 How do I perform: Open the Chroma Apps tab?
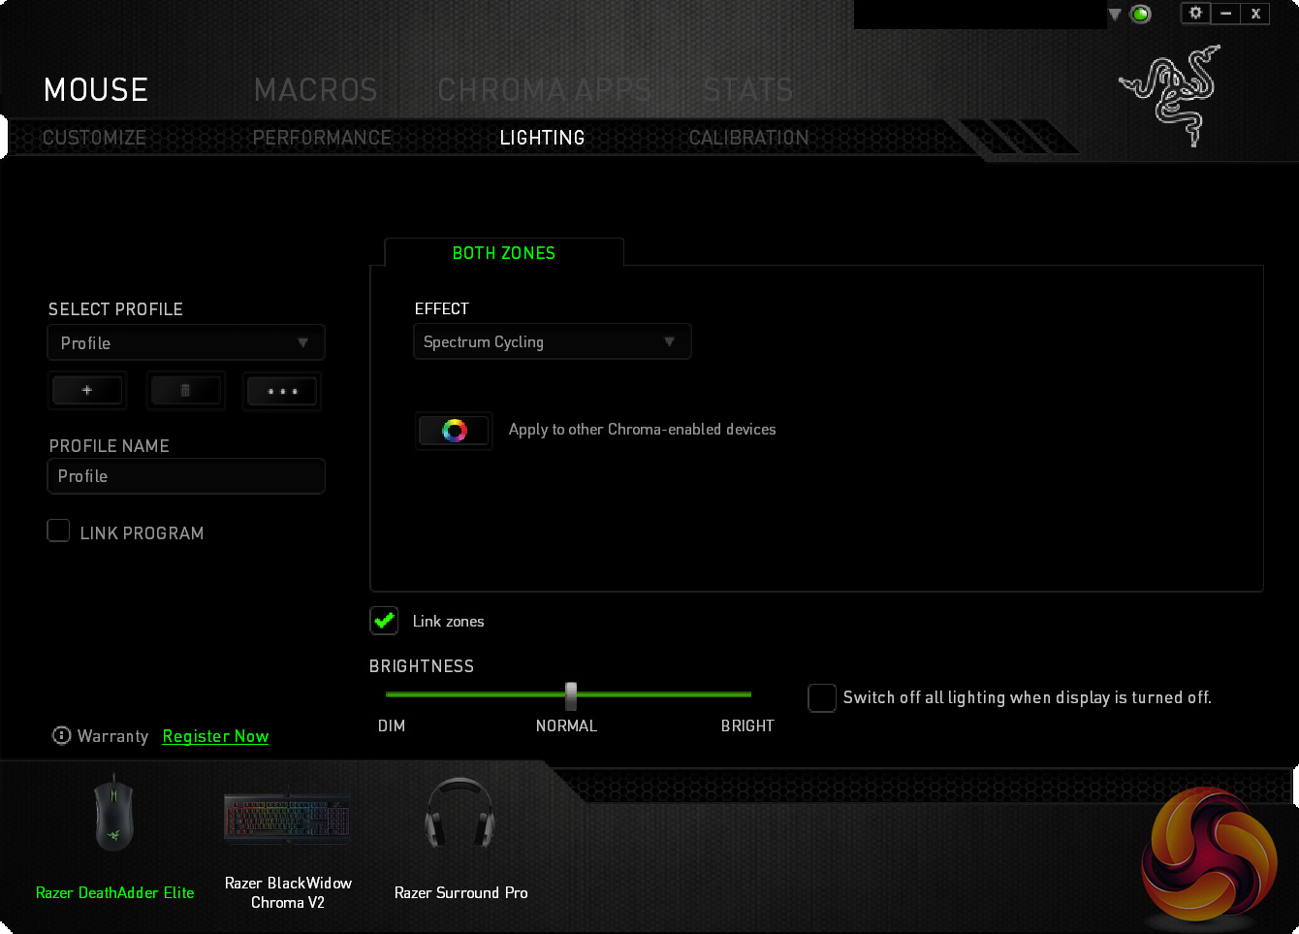[x=544, y=90]
